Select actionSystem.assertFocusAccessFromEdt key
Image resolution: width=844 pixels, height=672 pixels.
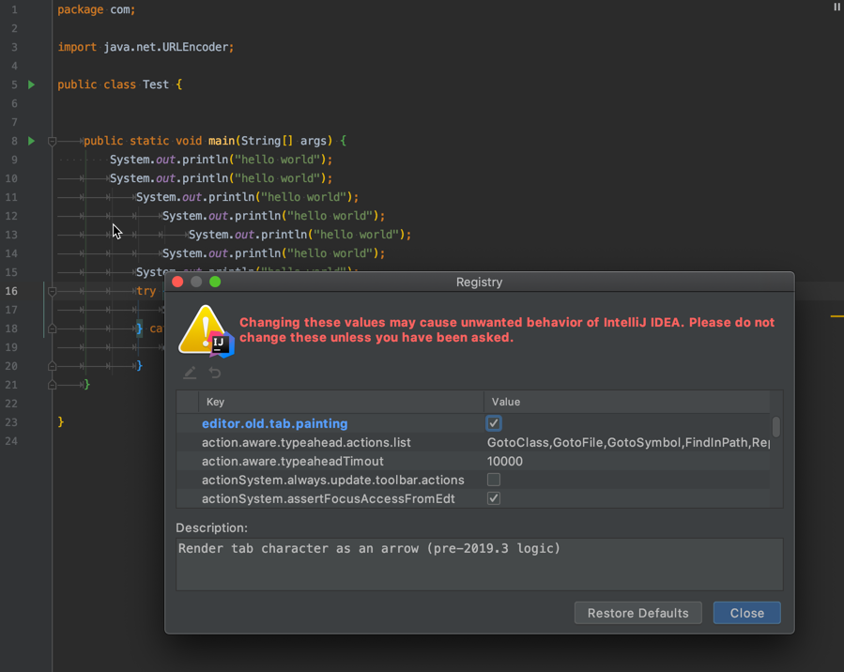329,498
